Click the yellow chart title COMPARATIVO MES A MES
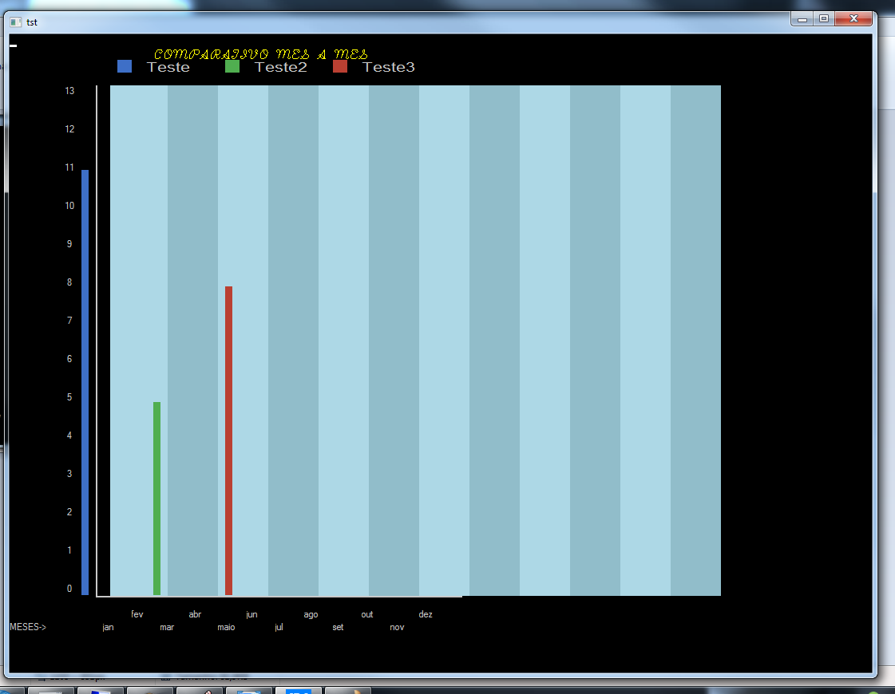Viewport: 895px width, 694px height. (261, 54)
